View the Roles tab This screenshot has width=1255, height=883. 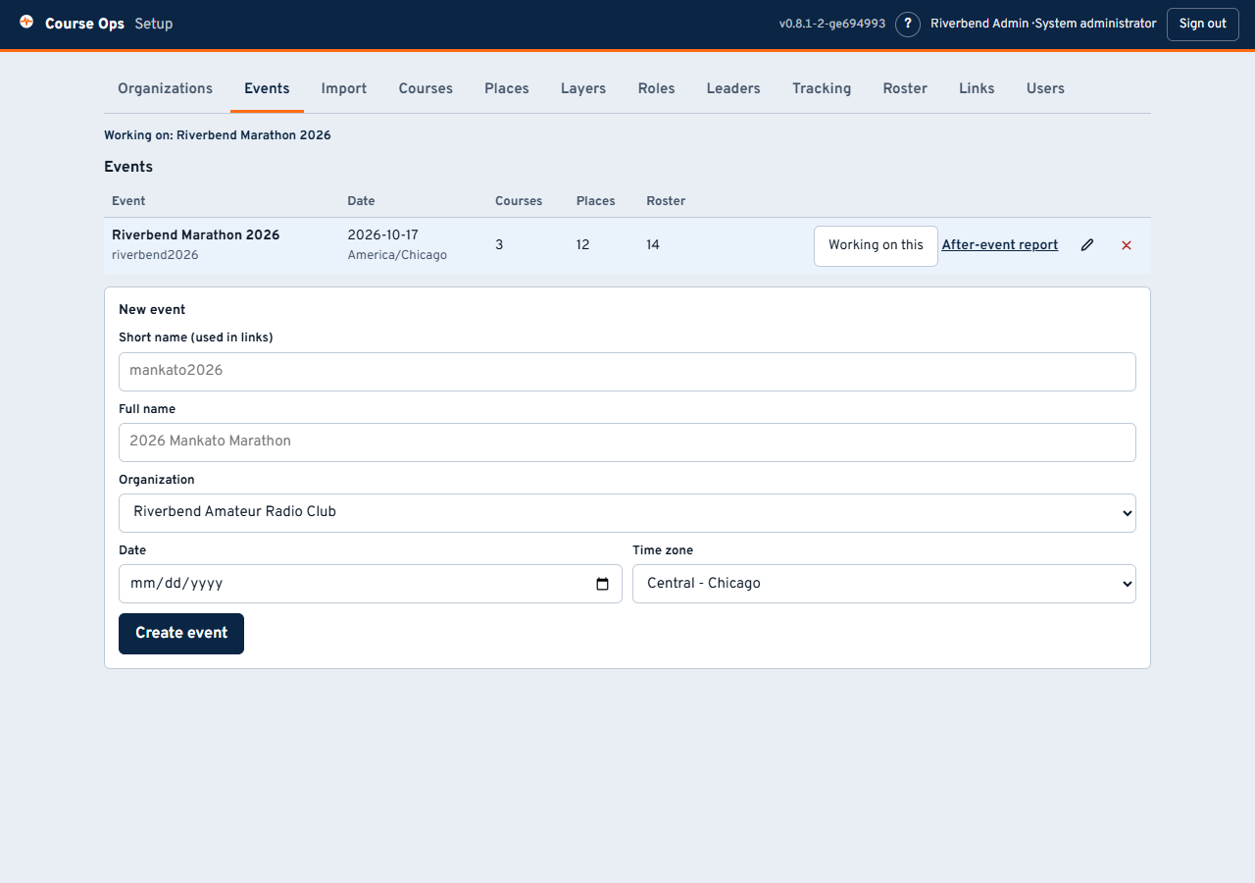tap(656, 88)
